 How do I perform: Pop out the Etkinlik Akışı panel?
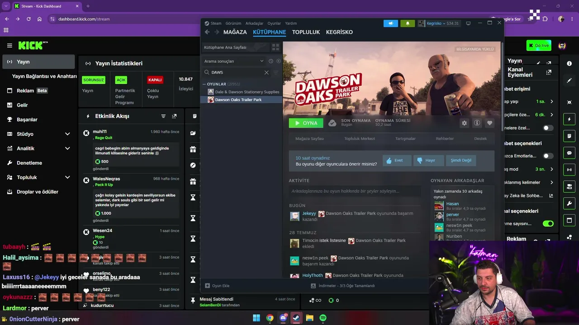[174, 116]
